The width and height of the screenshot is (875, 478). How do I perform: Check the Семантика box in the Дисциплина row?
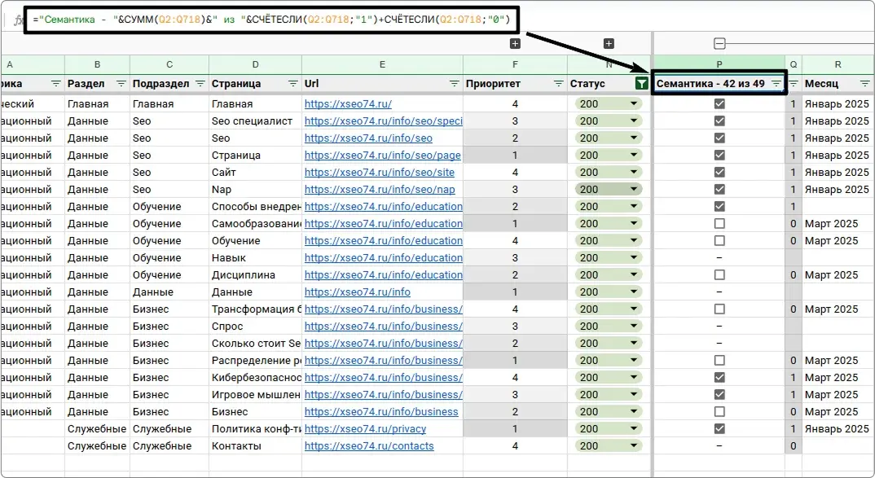tap(719, 275)
